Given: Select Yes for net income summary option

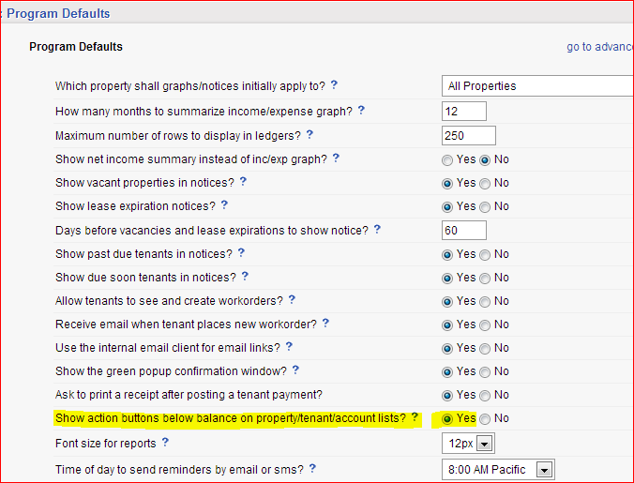Looking at the screenshot, I should pos(447,159).
